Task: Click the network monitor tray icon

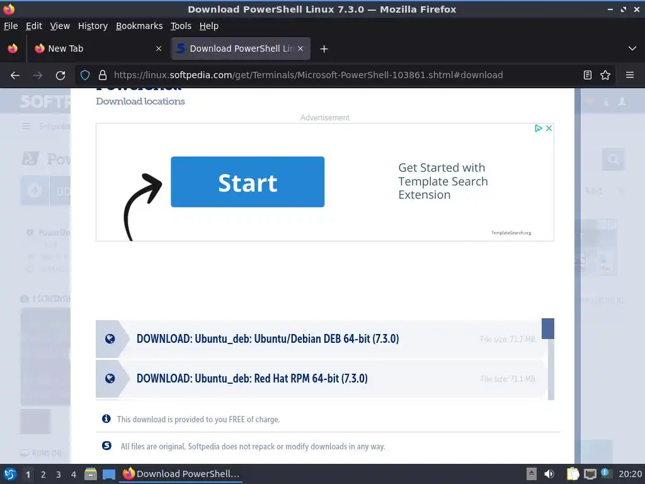Action: 590,474
